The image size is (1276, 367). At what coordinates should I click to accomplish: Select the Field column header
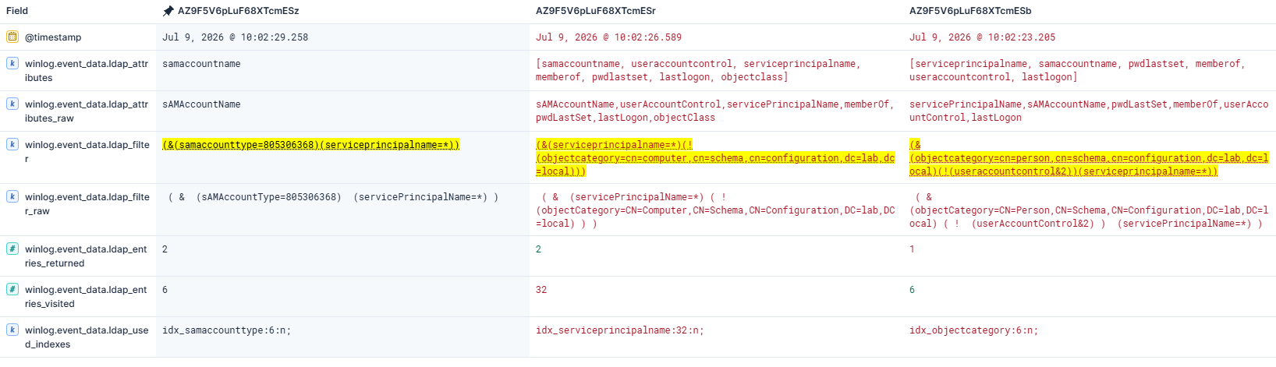17,11
